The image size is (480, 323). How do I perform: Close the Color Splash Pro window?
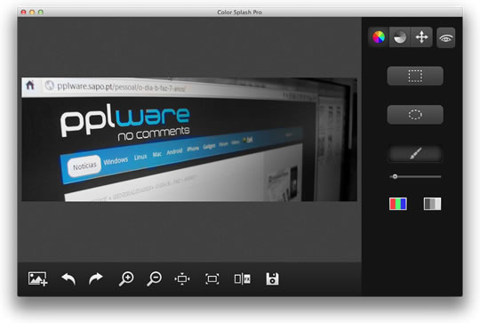[x=23, y=12]
